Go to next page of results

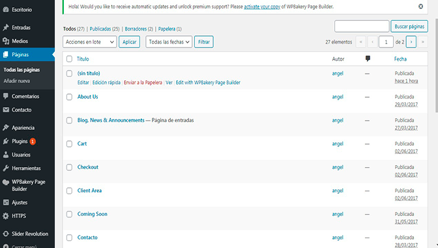click(x=411, y=42)
